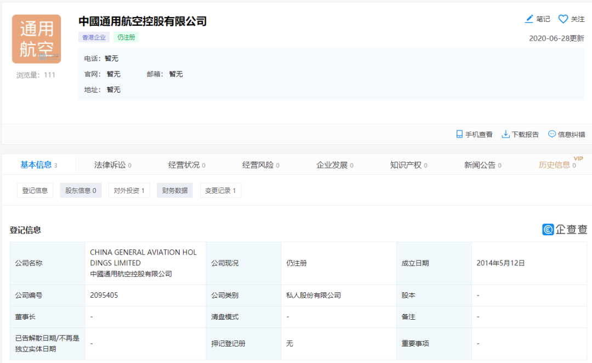Viewport: 592px width, 363px height.
Task: Click the 成立日期 label cell
Action: [x=434, y=263]
